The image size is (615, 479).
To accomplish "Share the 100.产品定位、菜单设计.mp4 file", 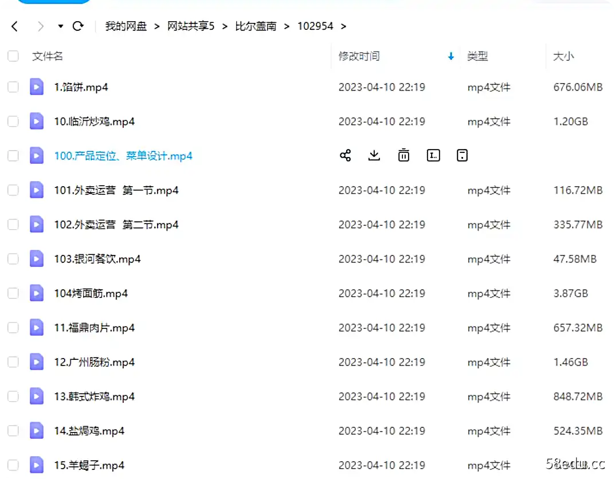I will 346,155.
